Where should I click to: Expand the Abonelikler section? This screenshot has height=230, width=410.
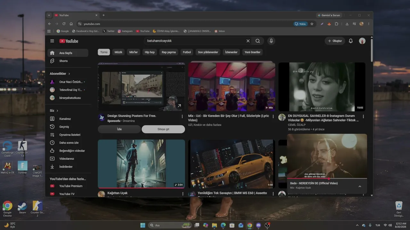click(60, 74)
